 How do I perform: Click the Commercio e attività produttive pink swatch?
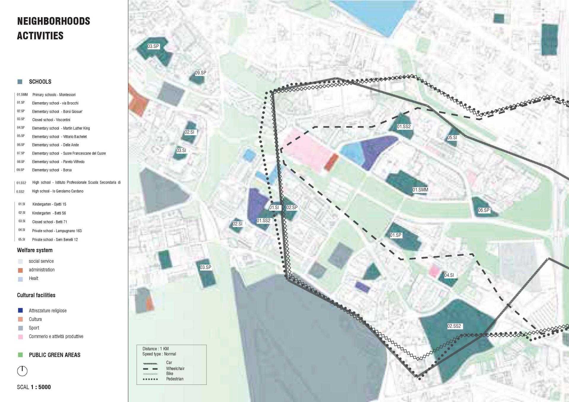[20, 337]
